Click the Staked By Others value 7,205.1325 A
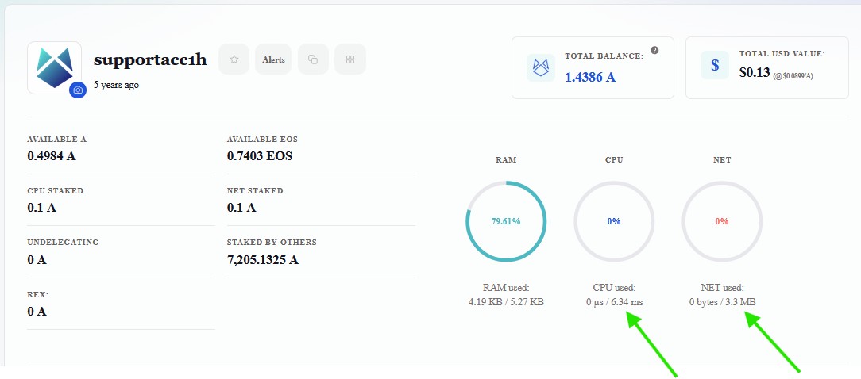The width and height of the screenshot is (861, 379). 262,259
